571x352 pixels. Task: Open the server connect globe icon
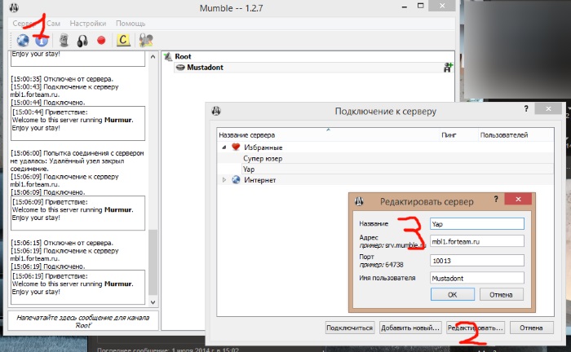(x=23, y=40)
